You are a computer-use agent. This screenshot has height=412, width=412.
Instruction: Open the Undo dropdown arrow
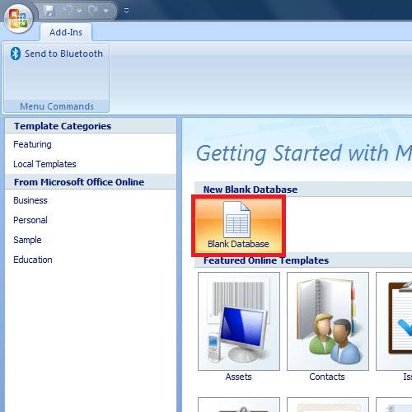click(80, 11)
